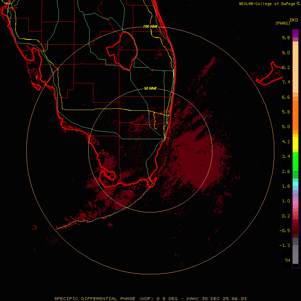Image resolution: width=301 pixels, height=301 pixels.
Task: Click the 5.0 scale value
Action: coord(286,127)
